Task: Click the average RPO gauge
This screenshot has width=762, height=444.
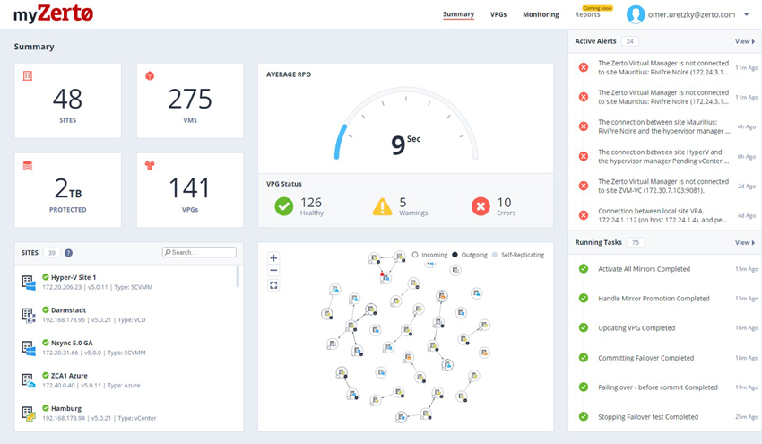Action: coord(406,124)
